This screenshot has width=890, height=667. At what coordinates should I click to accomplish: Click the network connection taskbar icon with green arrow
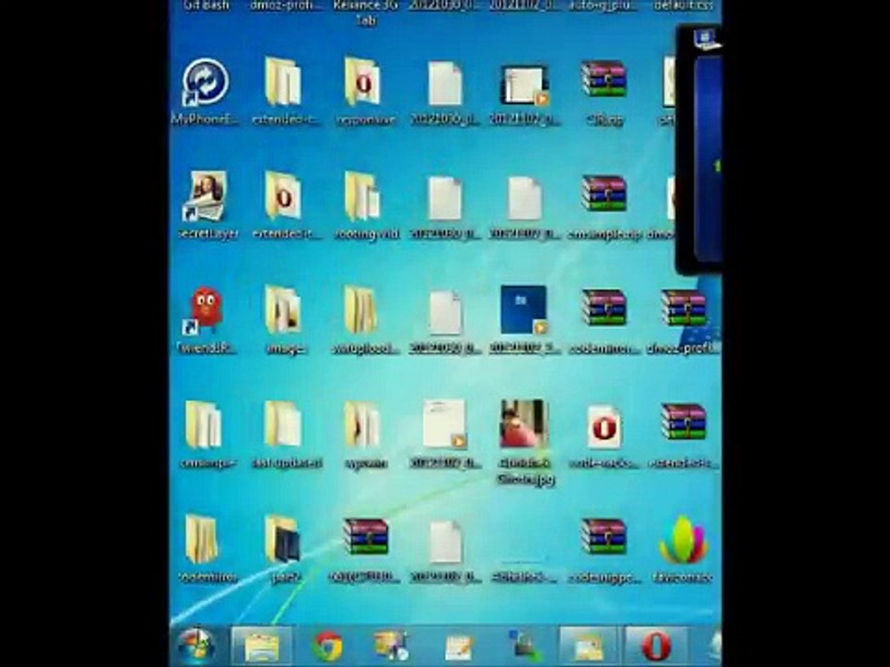pos(525,647)
